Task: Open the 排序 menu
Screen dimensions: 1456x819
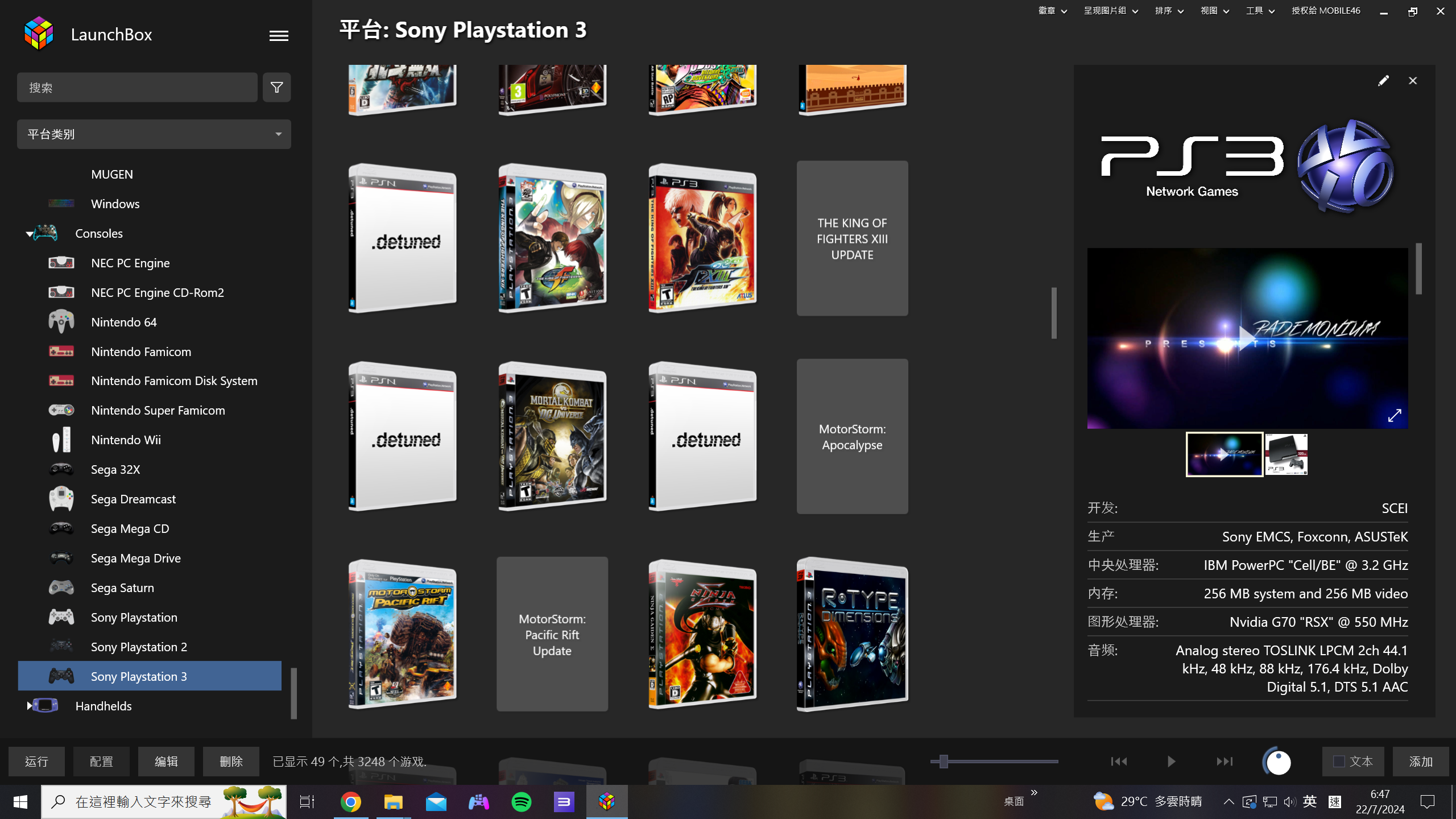Action: (1169, 11)
